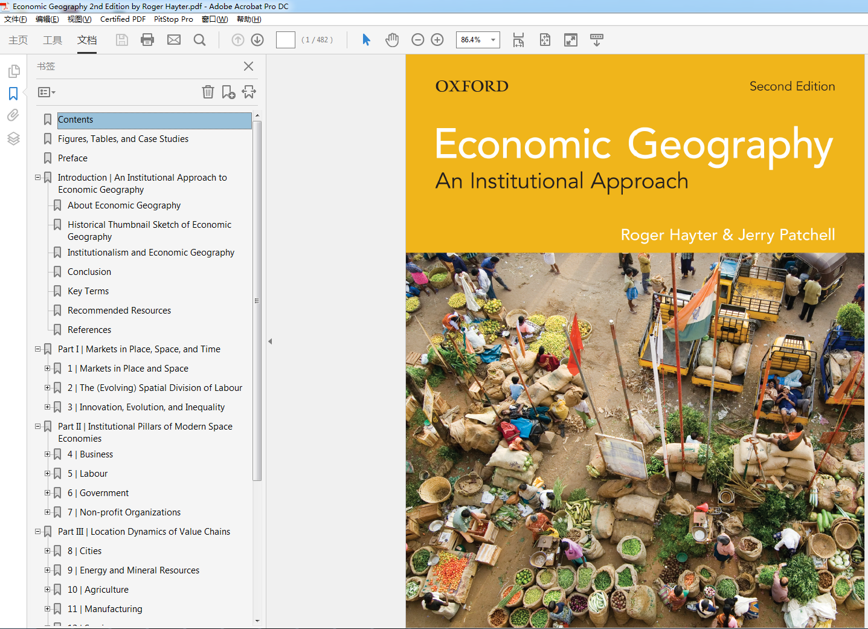Open the zoom level dropdown

[493, 40]
